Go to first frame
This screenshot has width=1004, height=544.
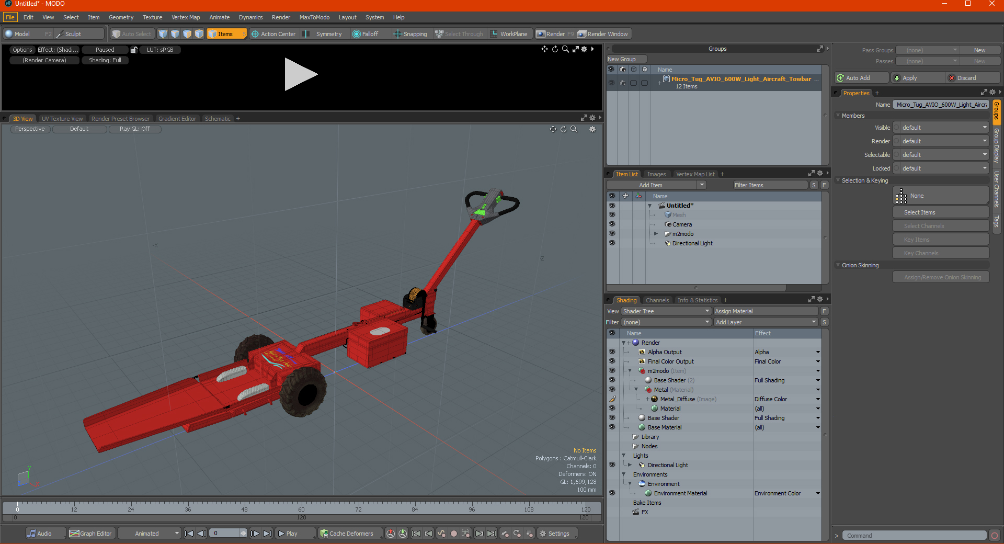pyautogui.click(x=189, y=534)
